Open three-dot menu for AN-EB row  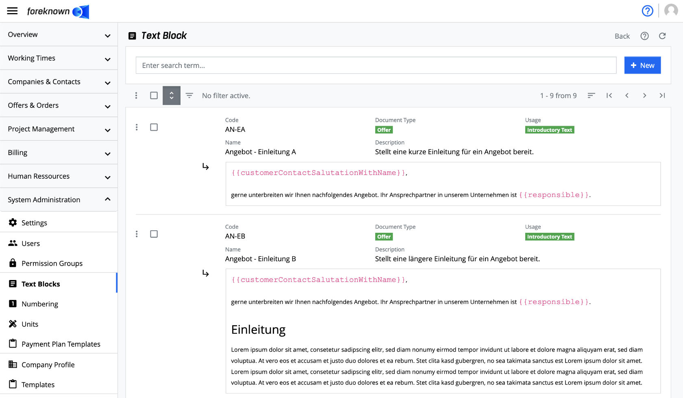pyautogui.click(x=137, y=234)
